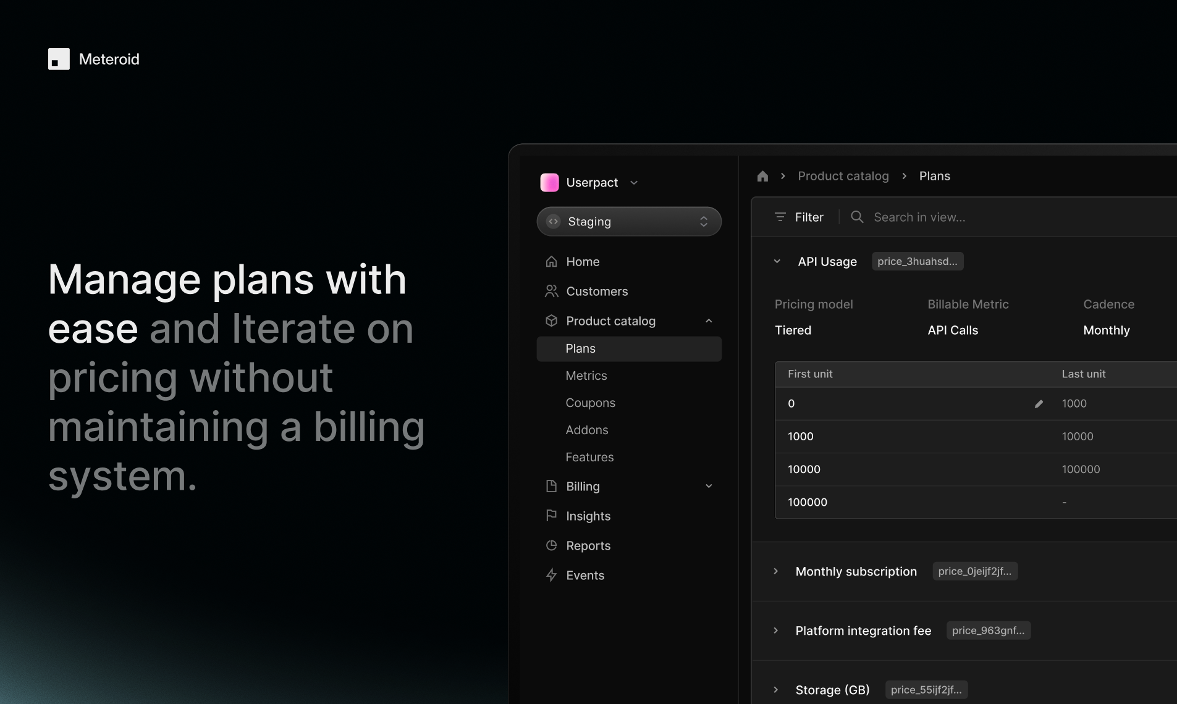This screenshot has width=1177, height=704.
Task: Click the Events lightning bolt icon
Action: tap(551, 575)
